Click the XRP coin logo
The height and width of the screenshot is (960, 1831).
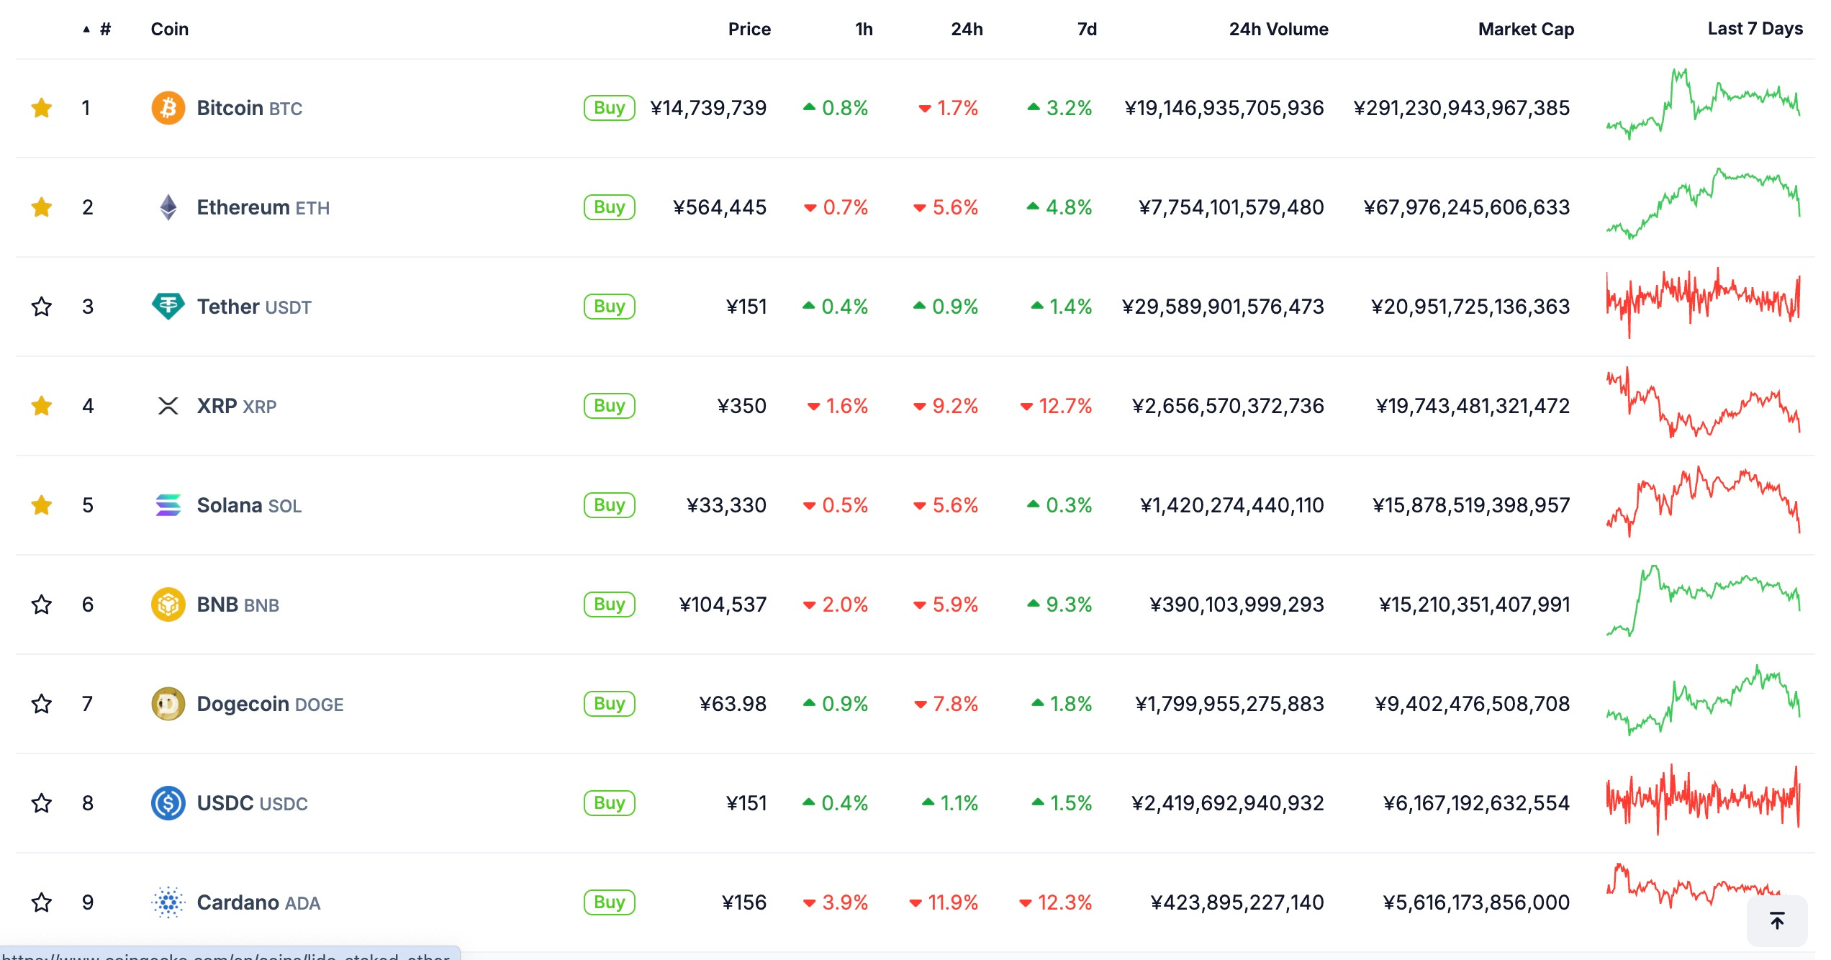168,406
